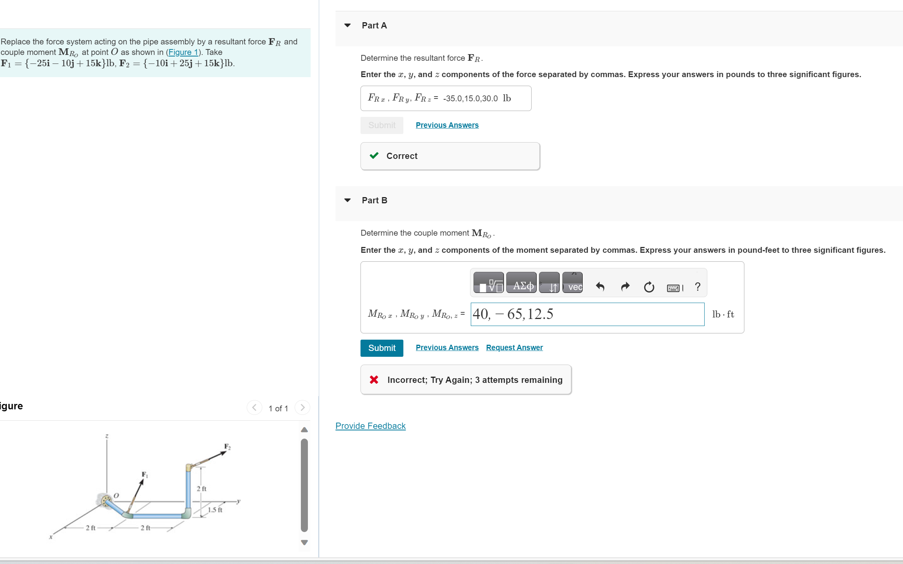Select the vec vector notation tool
Image resolution: width=903 pixels, height=564 pixels.
573,283
